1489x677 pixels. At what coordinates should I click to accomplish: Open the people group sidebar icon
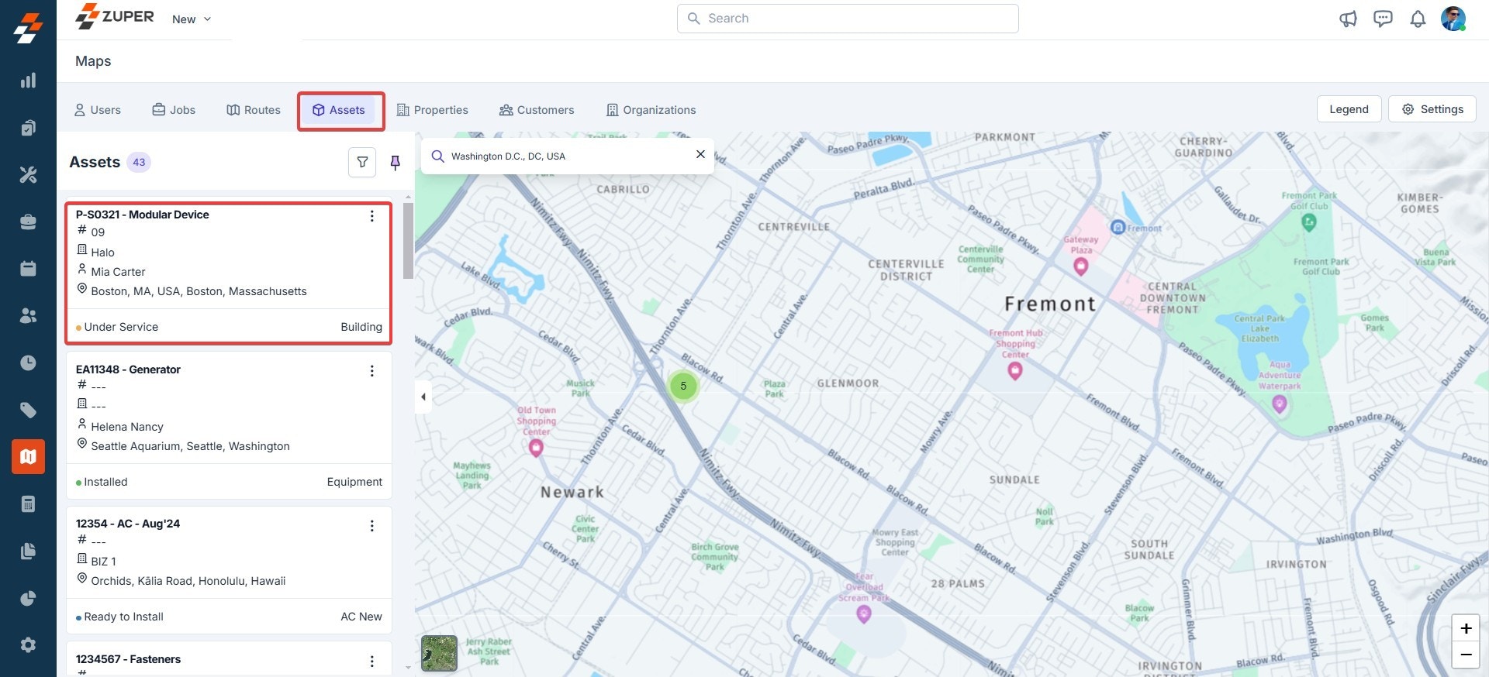[x=28, y=316]
